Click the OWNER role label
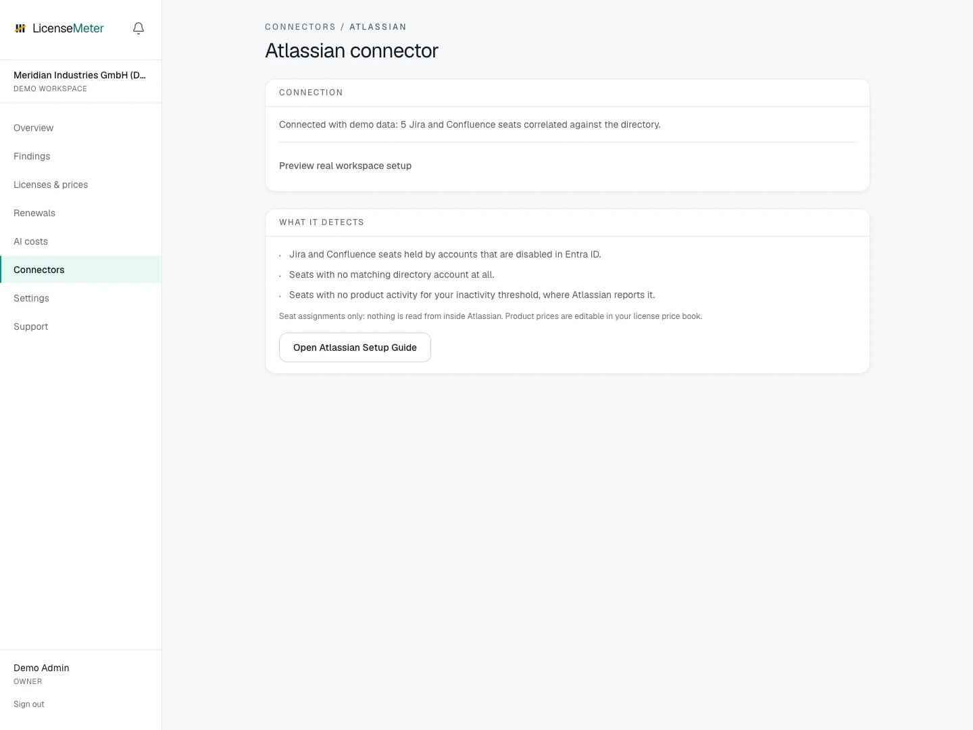973x730 pixels. [28, 681]
